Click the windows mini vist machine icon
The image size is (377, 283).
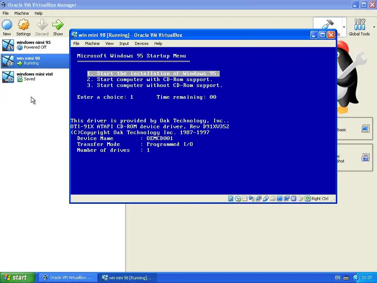point(8,77)
